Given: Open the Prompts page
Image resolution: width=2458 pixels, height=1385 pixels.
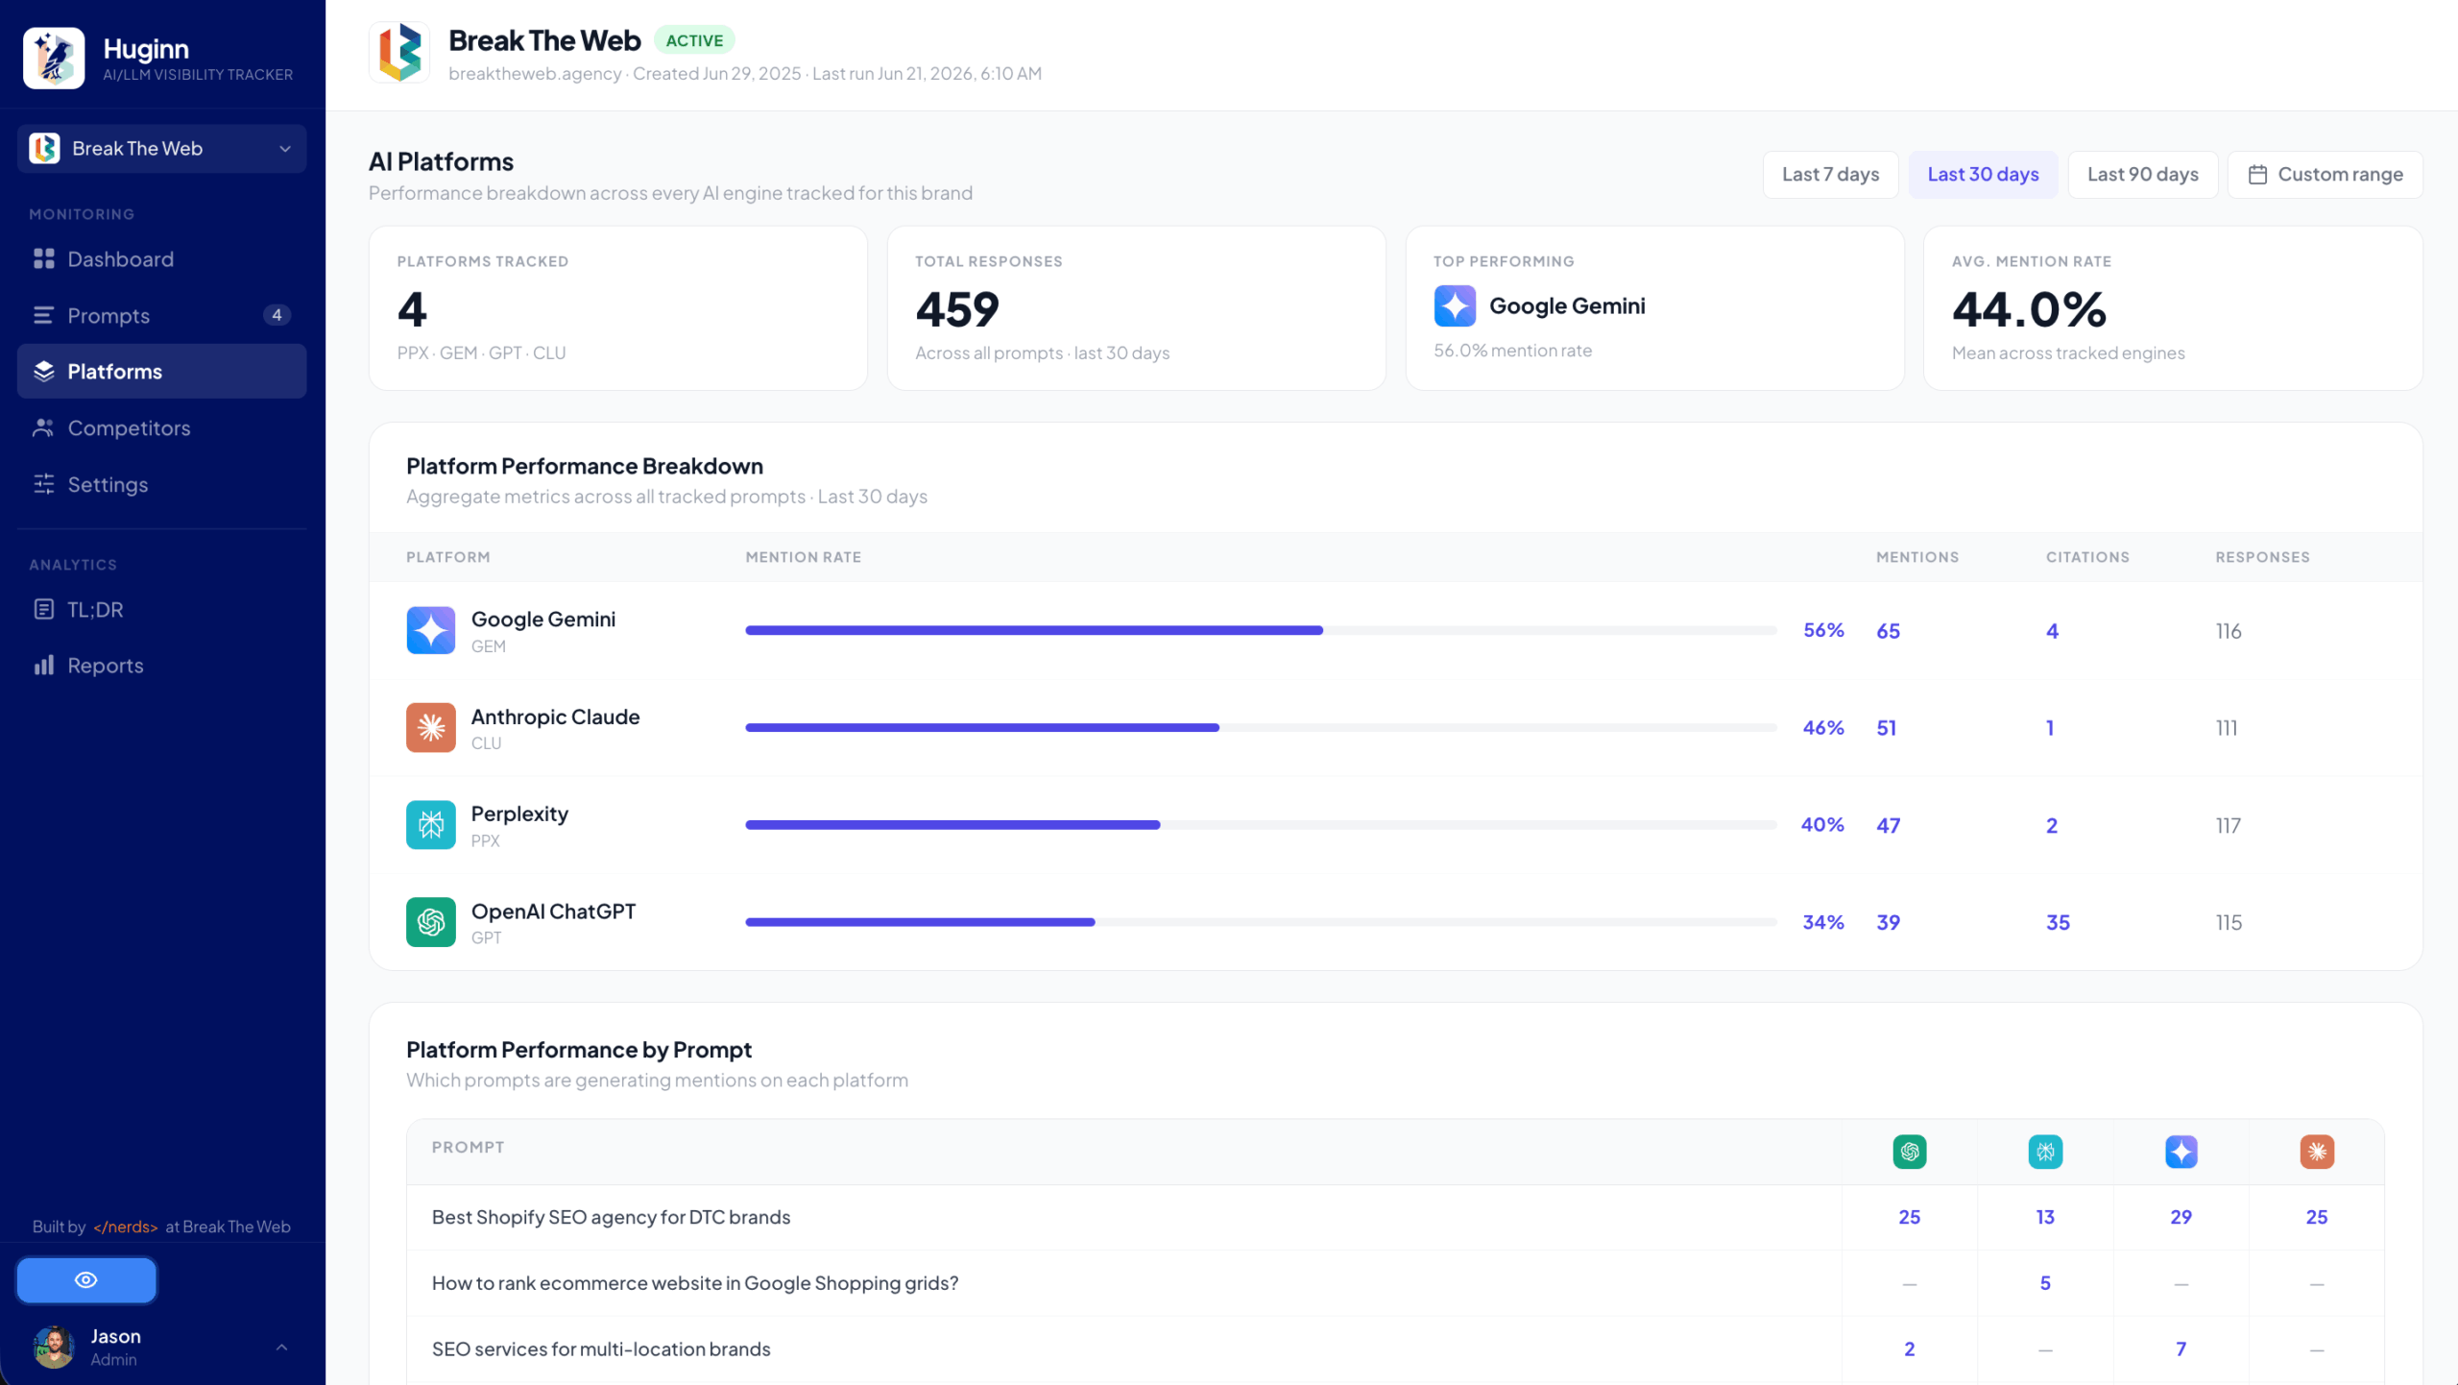Looking at the screenshot, I should [x=161, y=315].
